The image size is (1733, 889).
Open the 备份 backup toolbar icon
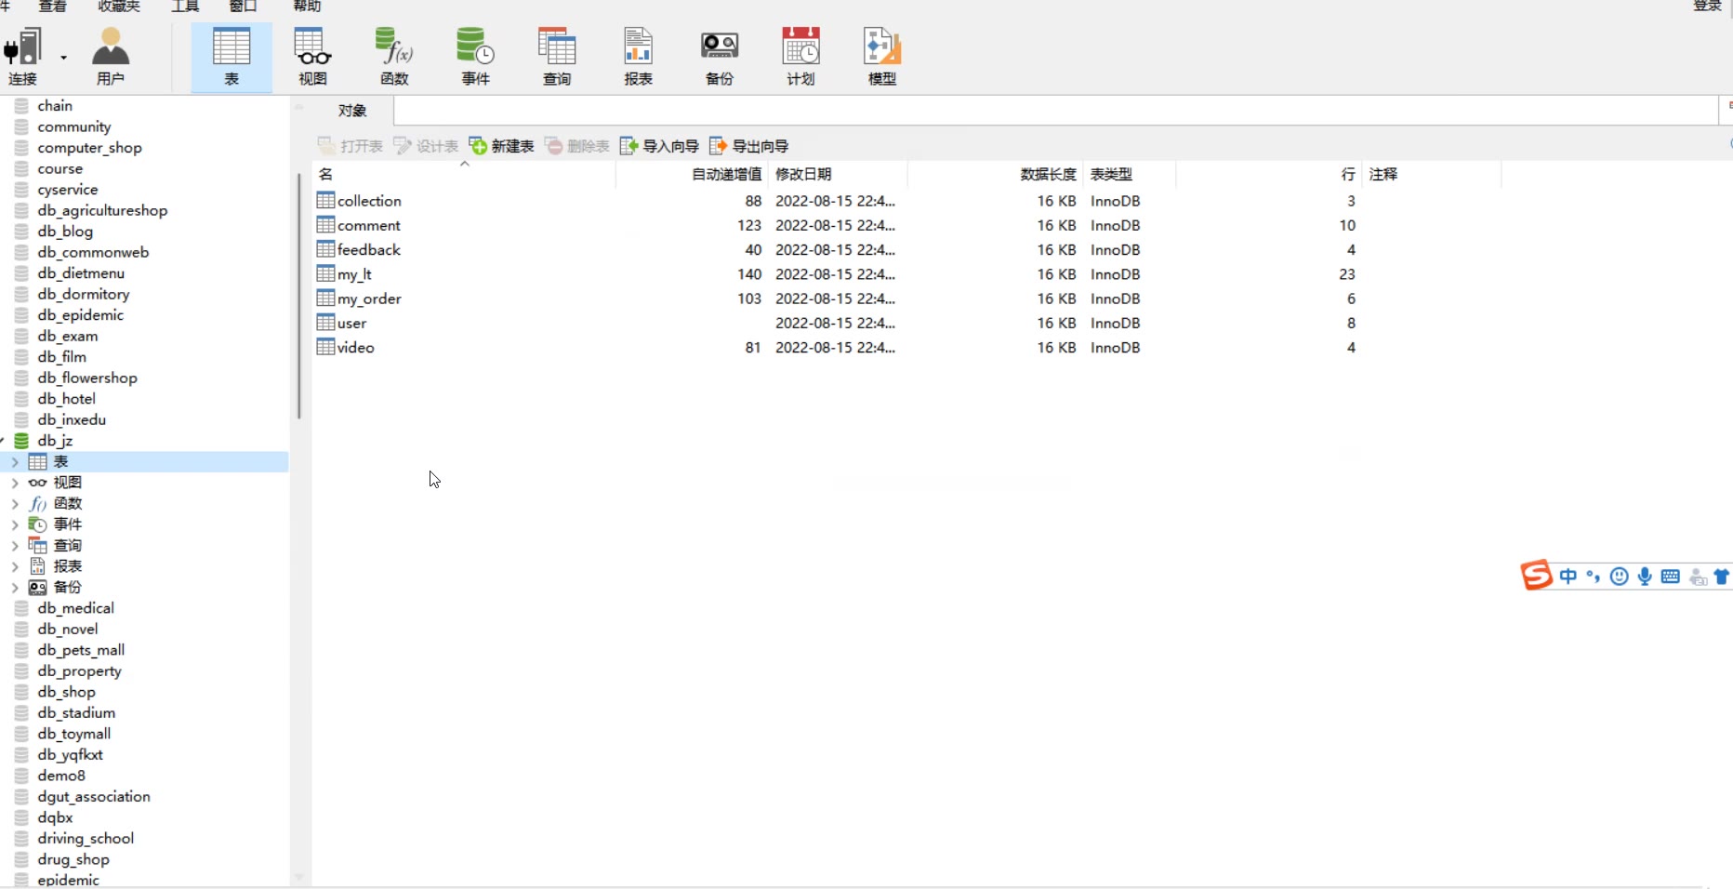coord(720,56)
